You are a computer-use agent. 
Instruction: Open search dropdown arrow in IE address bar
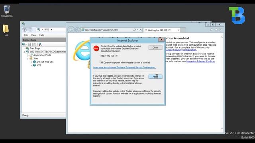[137, 30]
